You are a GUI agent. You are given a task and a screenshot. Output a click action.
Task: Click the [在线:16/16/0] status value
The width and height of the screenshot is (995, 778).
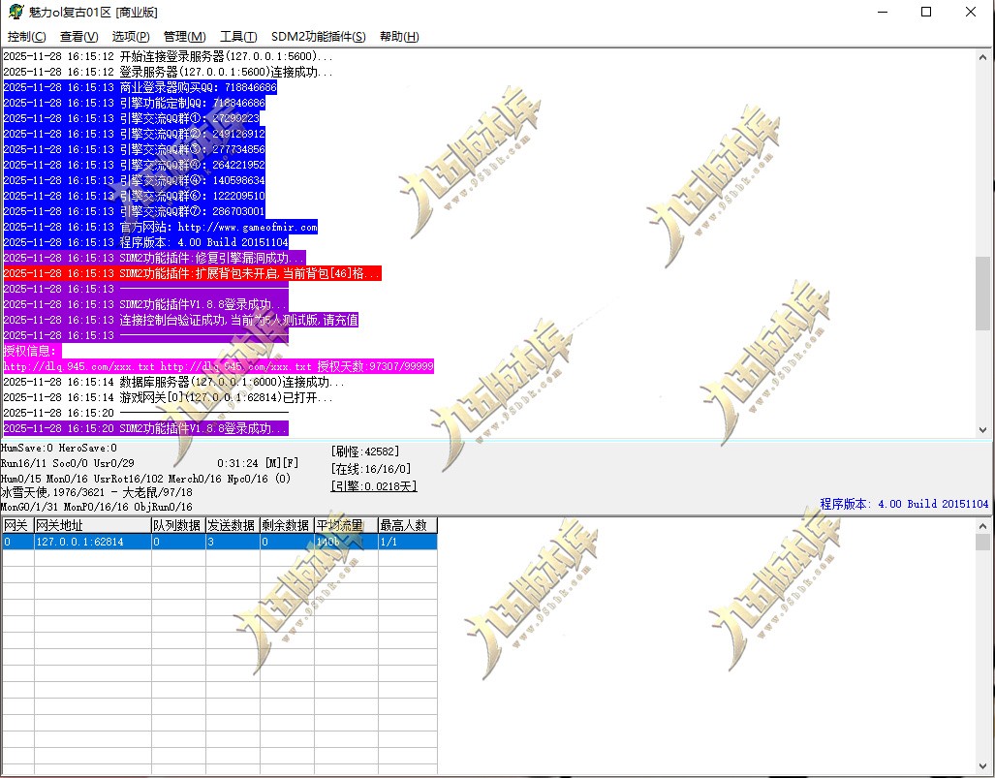pos(371,469)
